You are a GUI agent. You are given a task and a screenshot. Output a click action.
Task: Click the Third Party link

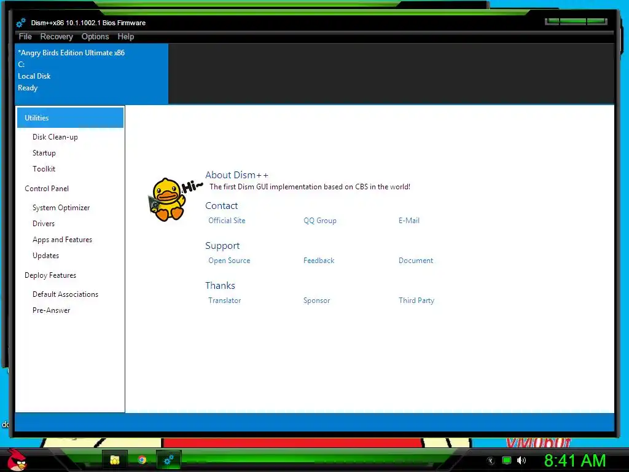click(416, 300)
